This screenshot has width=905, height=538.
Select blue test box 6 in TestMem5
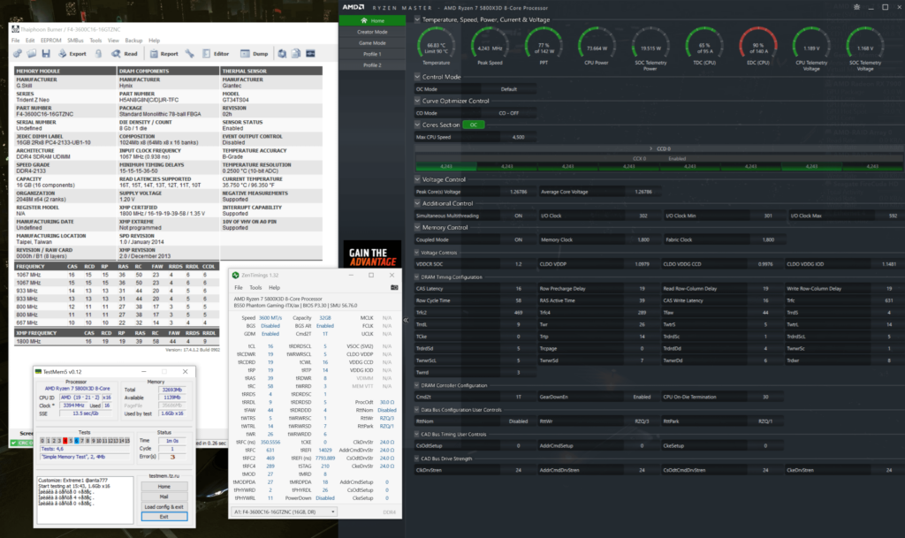point(76,441)
